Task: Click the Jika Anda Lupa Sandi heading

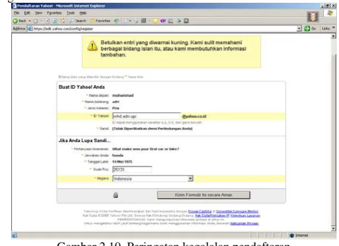Action: click(x=84, y=140)
